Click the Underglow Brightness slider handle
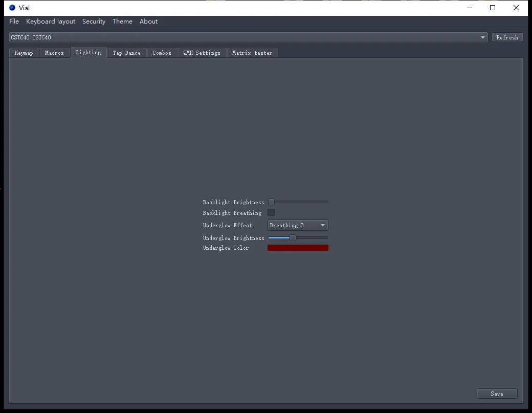Viewport: 532px width, 413px height. [x=293, y=238]
